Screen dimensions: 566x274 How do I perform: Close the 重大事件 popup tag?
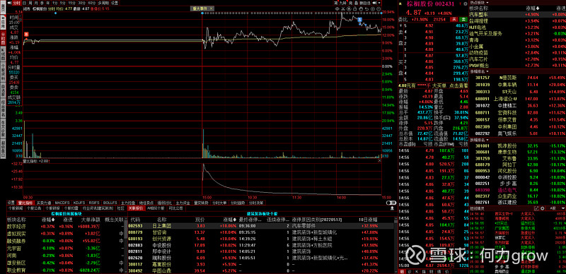tap(211, 8)
